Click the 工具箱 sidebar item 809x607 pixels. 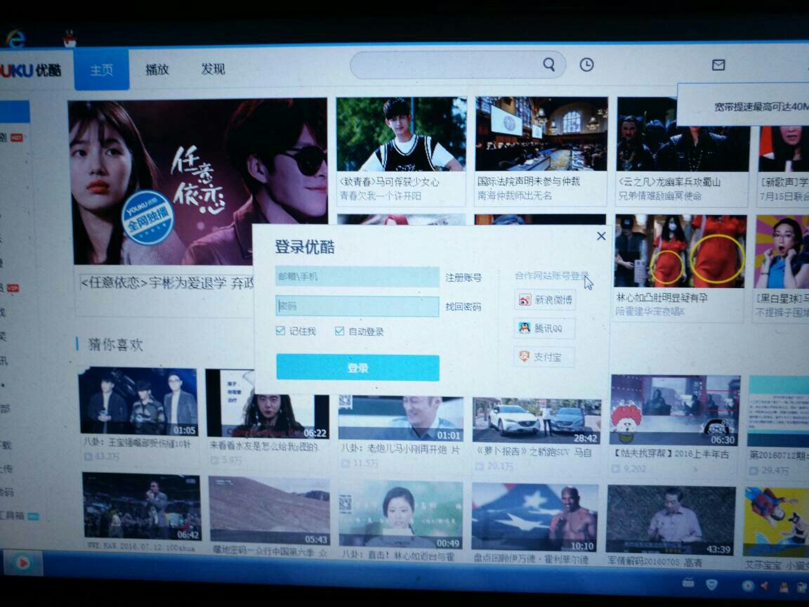[13, 515]
